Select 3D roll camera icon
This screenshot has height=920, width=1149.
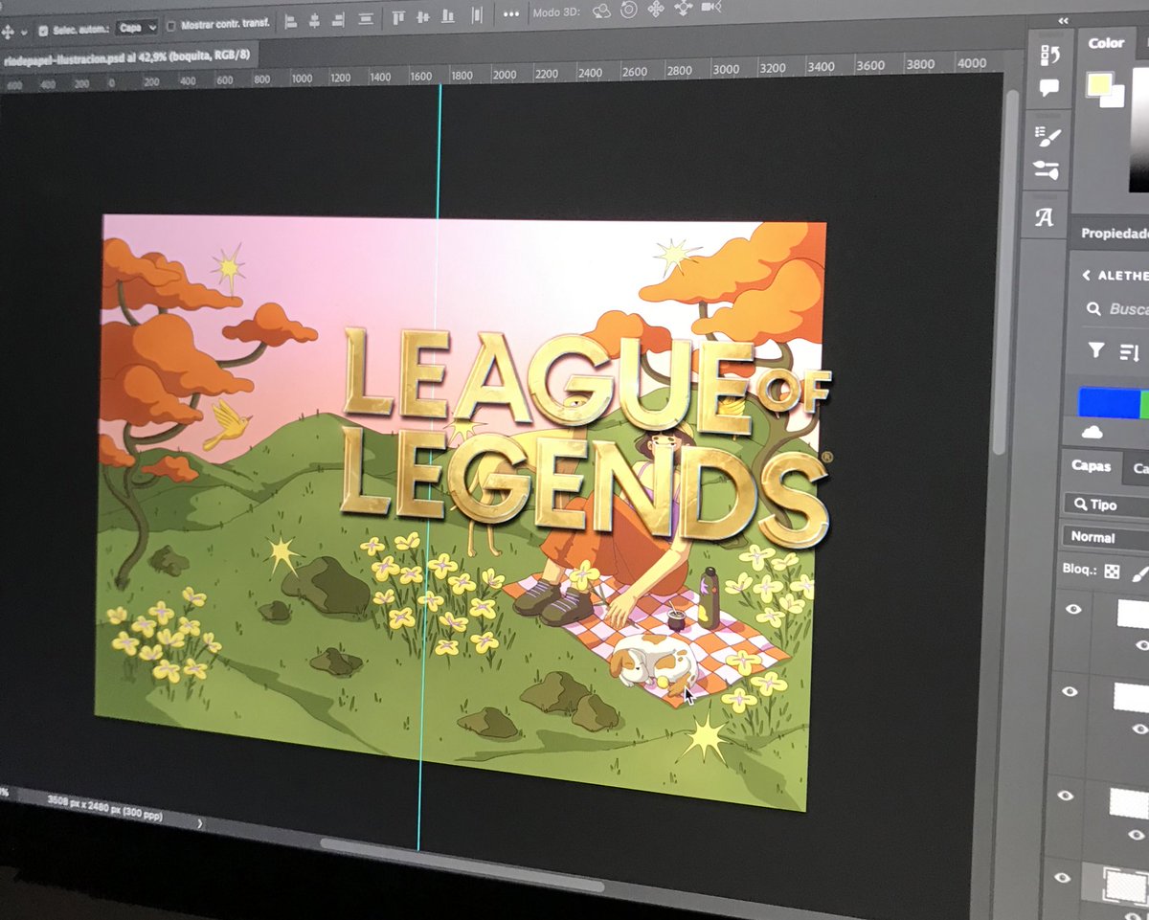(628, 10)
